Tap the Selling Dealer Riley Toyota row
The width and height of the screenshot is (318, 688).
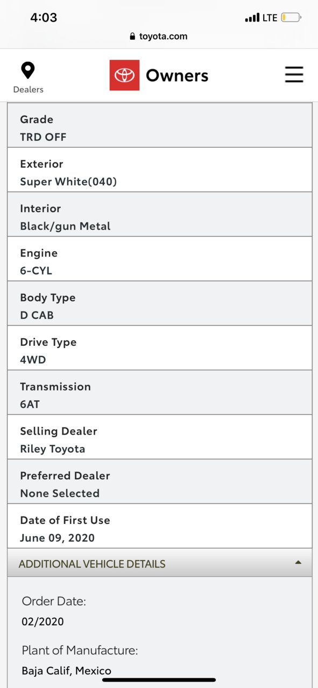(x=160, y=437)
